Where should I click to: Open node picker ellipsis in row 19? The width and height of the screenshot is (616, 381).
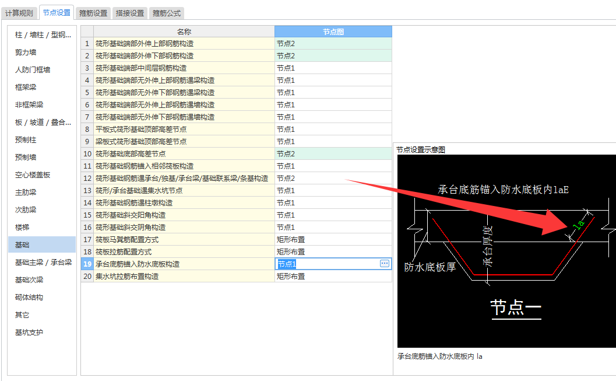(x=385, y=264)
